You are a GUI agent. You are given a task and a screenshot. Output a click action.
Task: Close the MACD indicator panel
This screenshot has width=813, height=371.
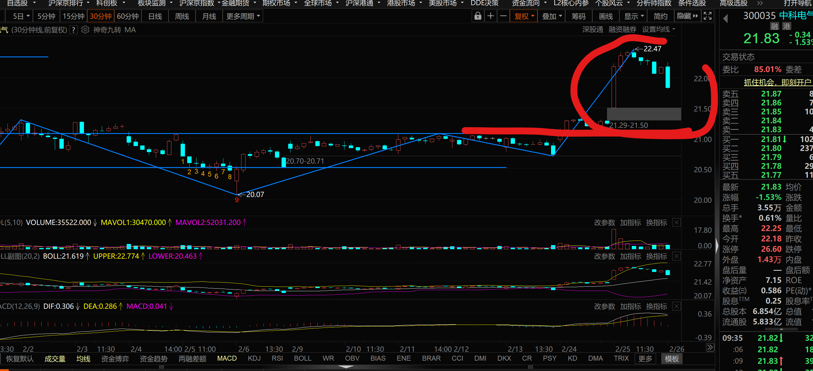point(676,306)
